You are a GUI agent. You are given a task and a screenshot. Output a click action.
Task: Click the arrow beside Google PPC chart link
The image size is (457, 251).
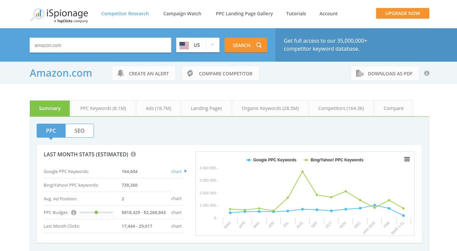pyautogui.click(x=185, y=171)
